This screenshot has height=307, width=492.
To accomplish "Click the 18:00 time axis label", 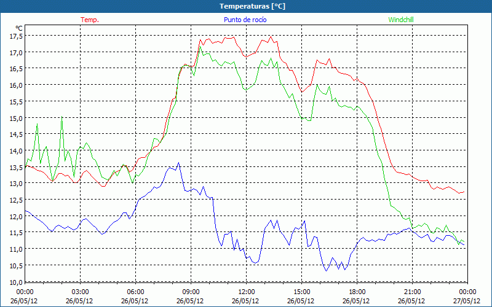I will click(x=357, y=292).
